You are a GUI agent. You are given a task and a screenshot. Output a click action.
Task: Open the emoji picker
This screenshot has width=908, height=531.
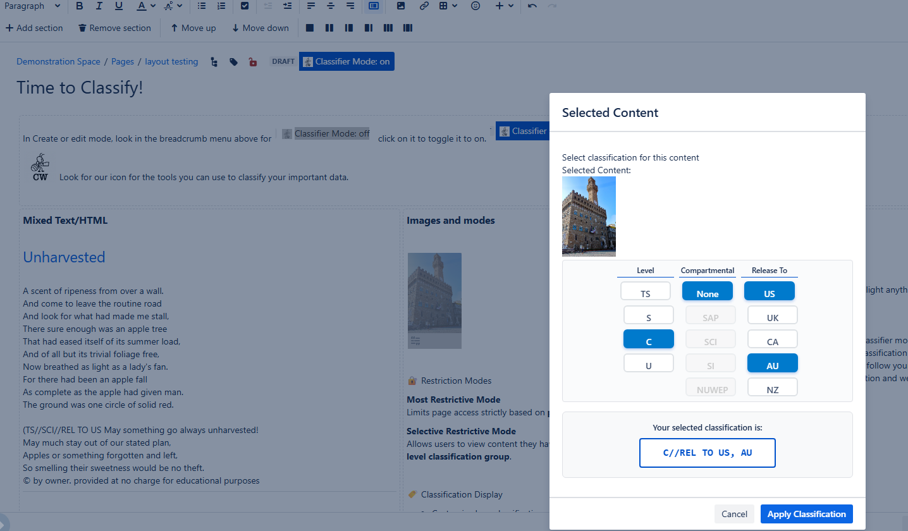[x=475, y=6]
